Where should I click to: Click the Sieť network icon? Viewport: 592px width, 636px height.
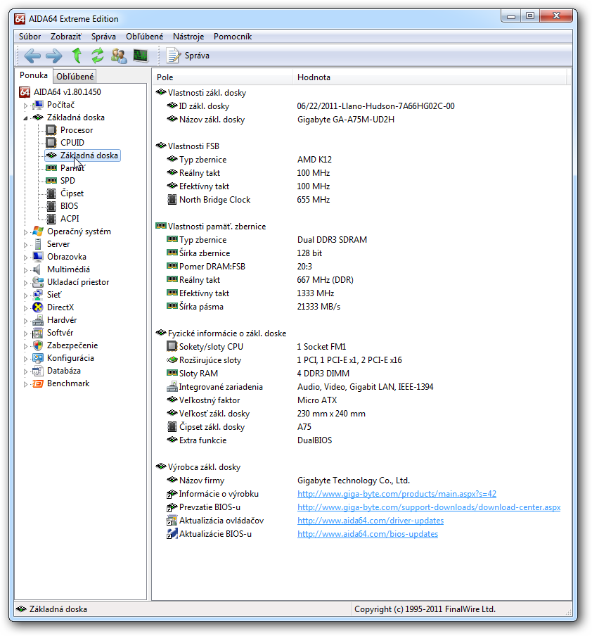(x=38, y=295)
